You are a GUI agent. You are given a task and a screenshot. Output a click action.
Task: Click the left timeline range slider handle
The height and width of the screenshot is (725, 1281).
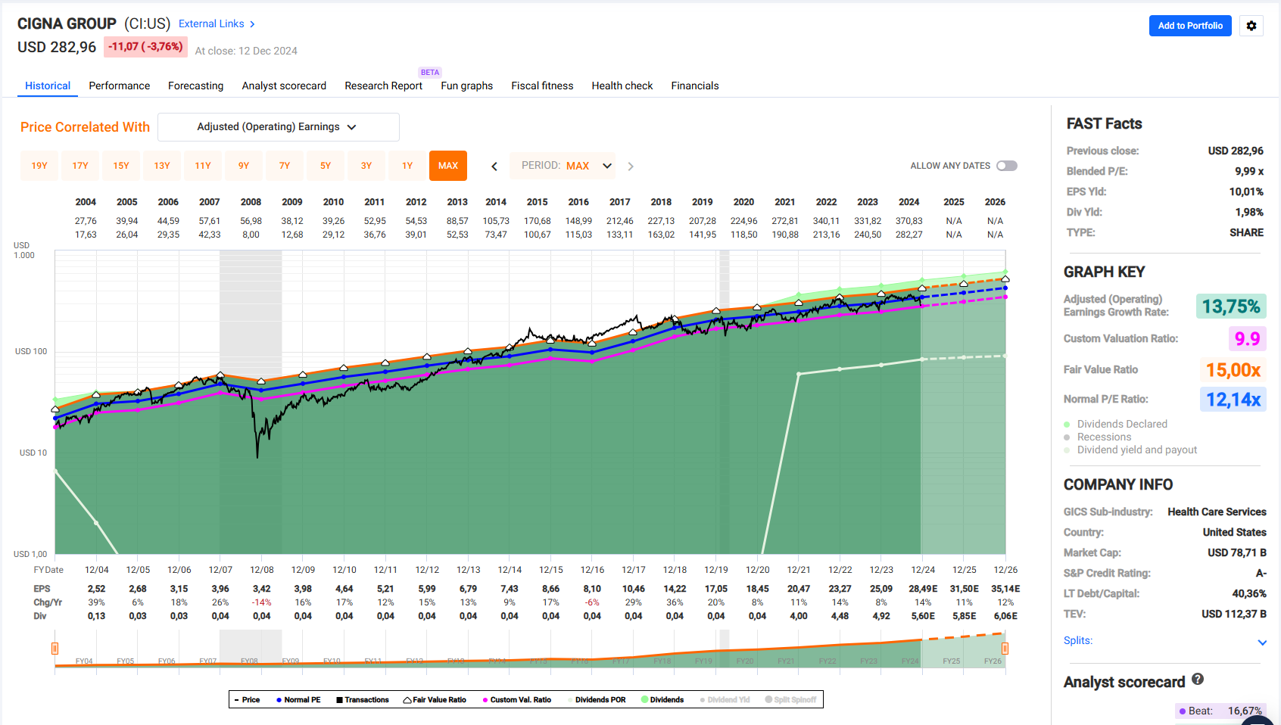coord(55,649)
